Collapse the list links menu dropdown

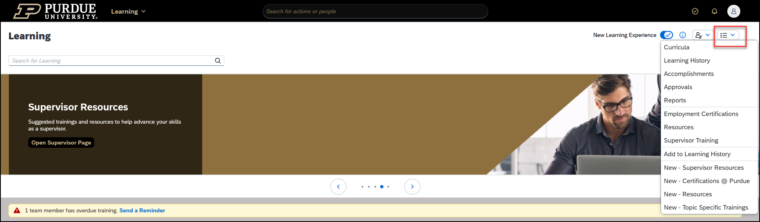point(728,35)
